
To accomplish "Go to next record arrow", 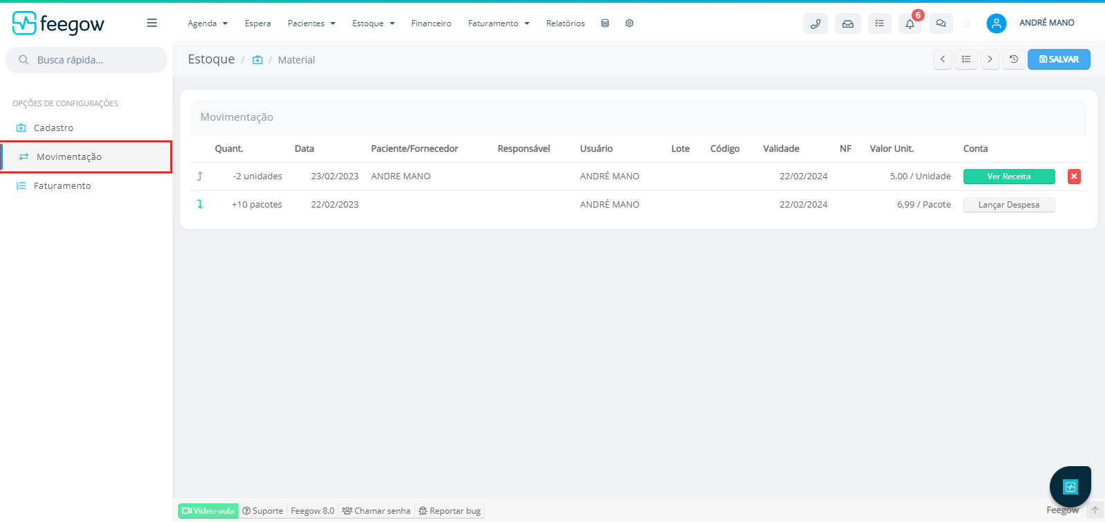I will (x=990, y=59).
